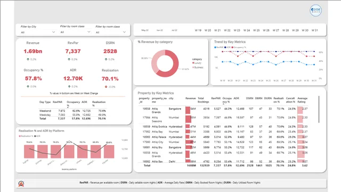
Task: Click the Luxury legend marker in donut chart
Action: (193, 63)
